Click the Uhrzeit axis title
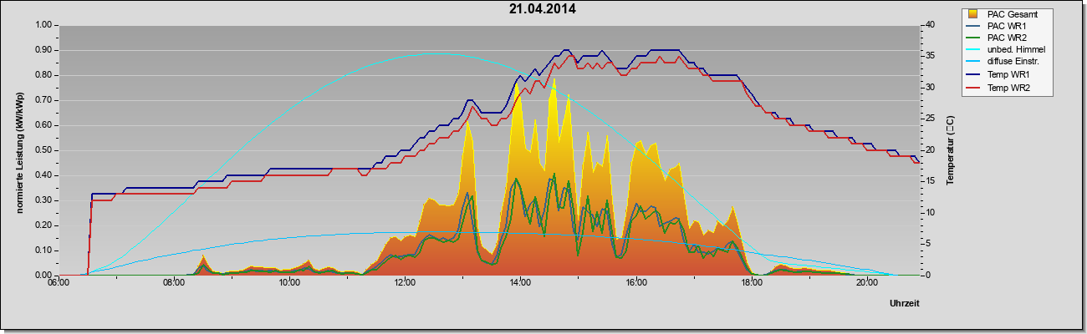The height and width of the screenshot is (334, 1087). point(904,304)
